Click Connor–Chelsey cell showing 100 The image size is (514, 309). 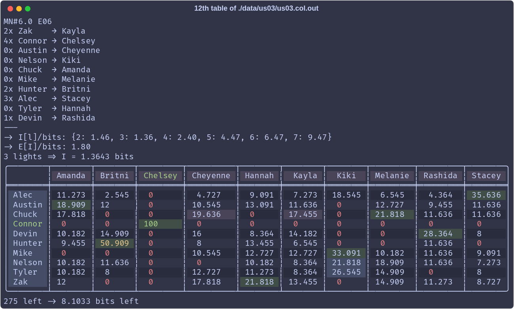pos(160,224)
